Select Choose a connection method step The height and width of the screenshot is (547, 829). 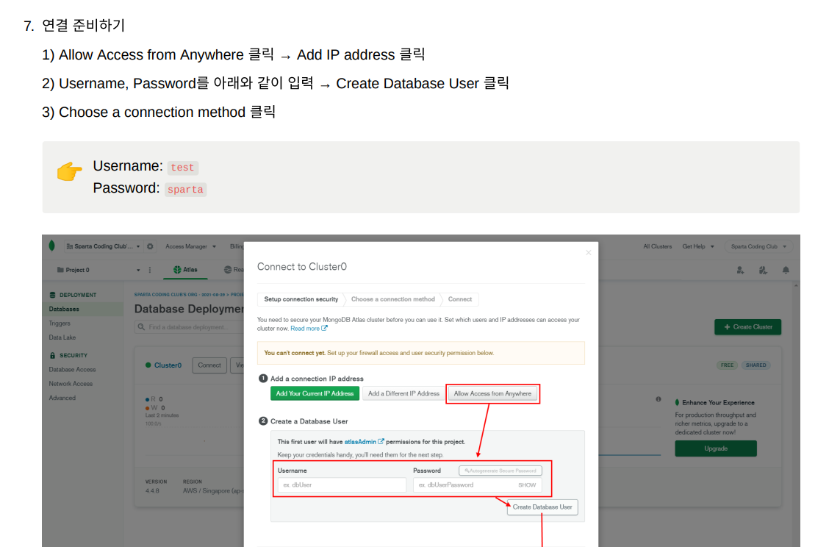tap(393, 299)
